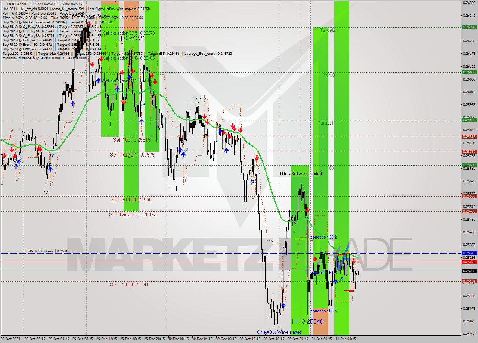This screenshot has width=478, height=343.
Task: Select the 'Target2' label on green bar
Action: [x=328, y=30]
